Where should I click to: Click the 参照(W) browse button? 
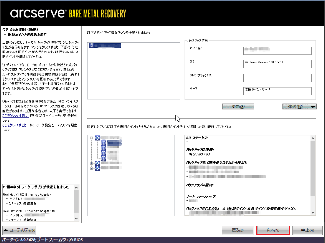(295, 107)
